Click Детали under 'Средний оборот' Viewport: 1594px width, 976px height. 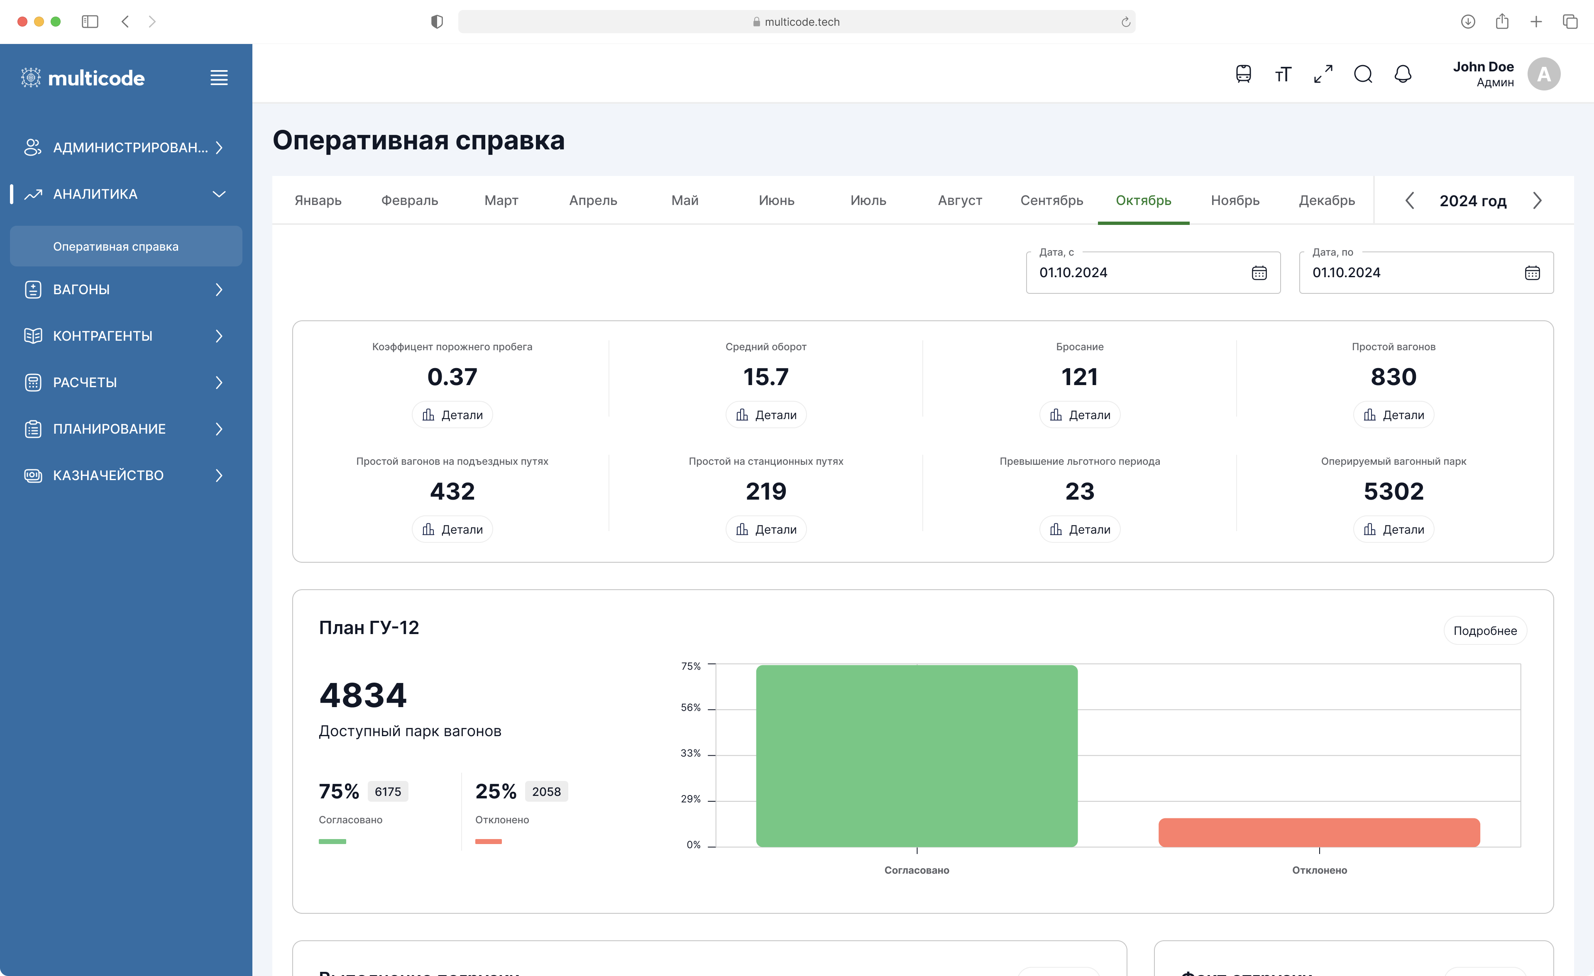766,415
